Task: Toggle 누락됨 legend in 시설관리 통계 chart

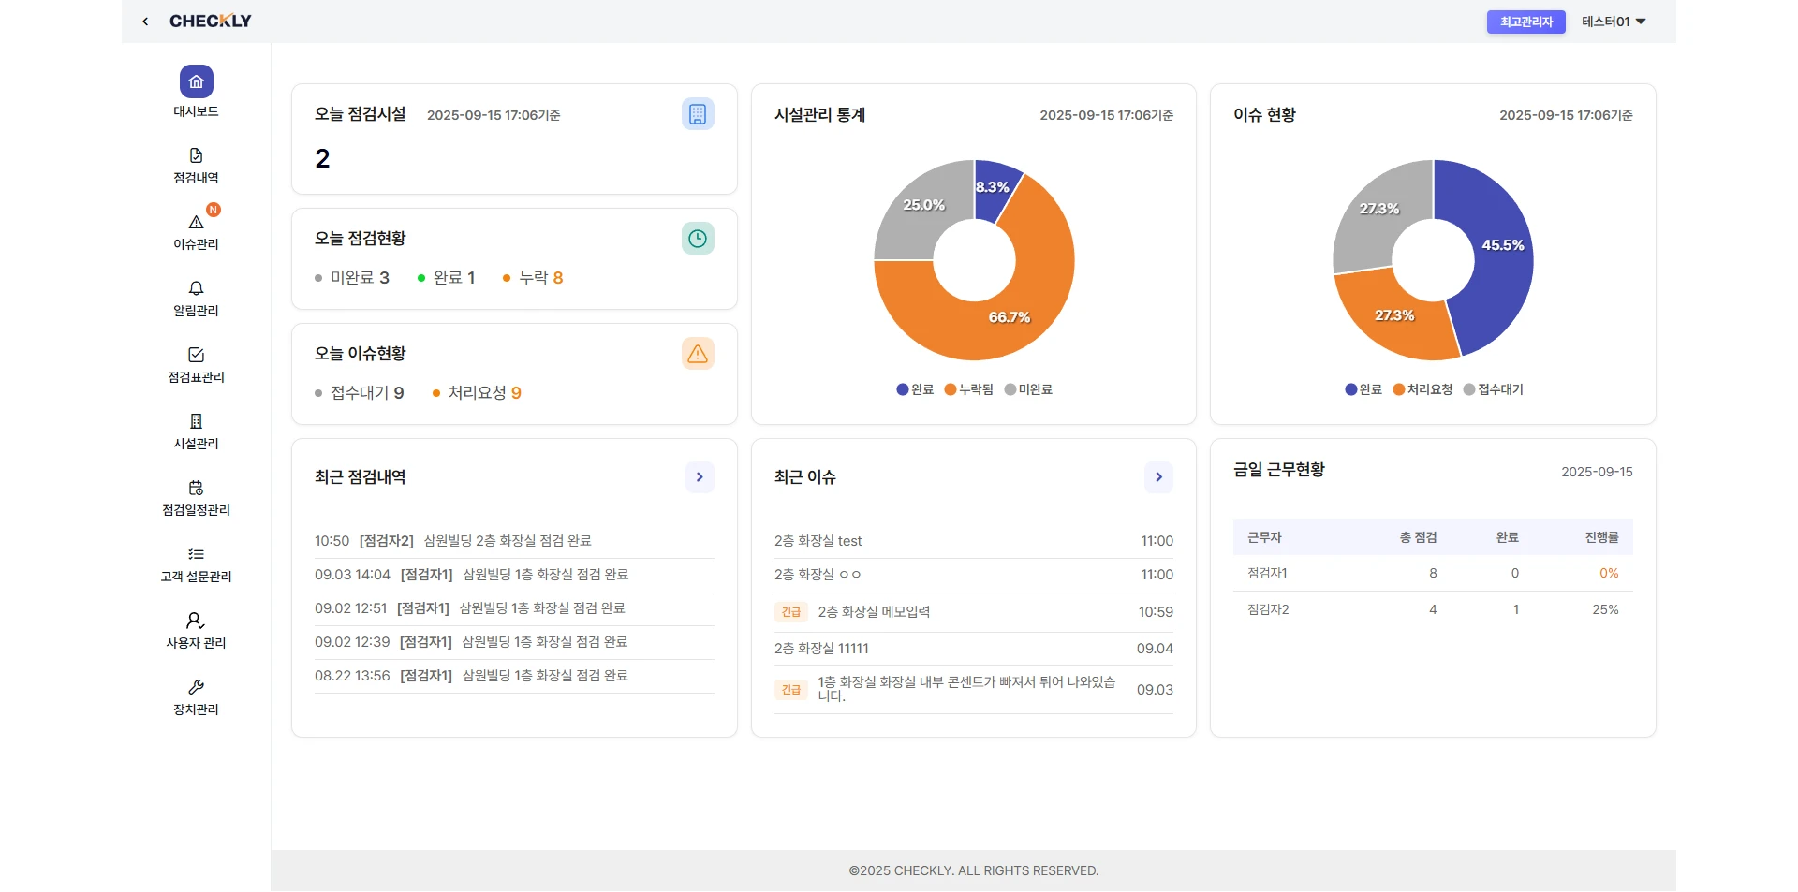Action: tap(969, 389)
